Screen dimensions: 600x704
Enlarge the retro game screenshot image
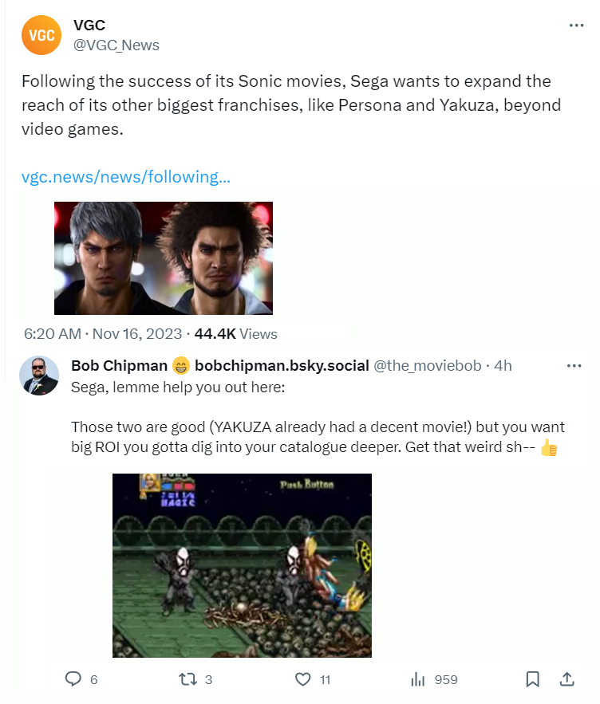click(x=242, y=565)
